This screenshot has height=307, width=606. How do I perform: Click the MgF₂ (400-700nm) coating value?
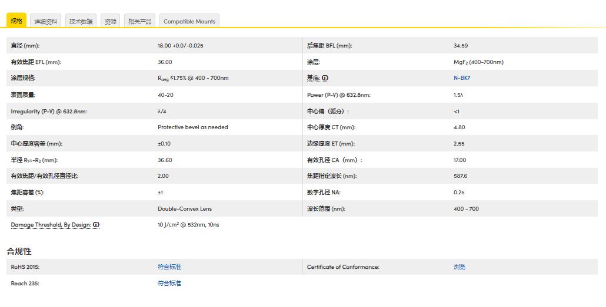(478, 62)
